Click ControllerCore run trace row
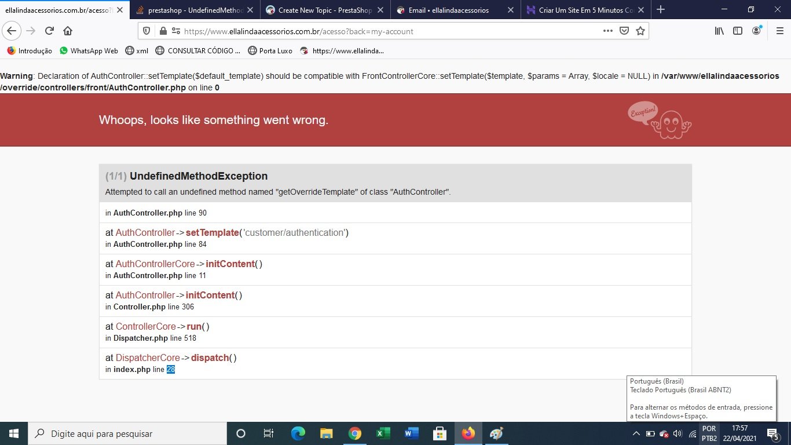Screen dimensions: 791x445 pos(395,332)
